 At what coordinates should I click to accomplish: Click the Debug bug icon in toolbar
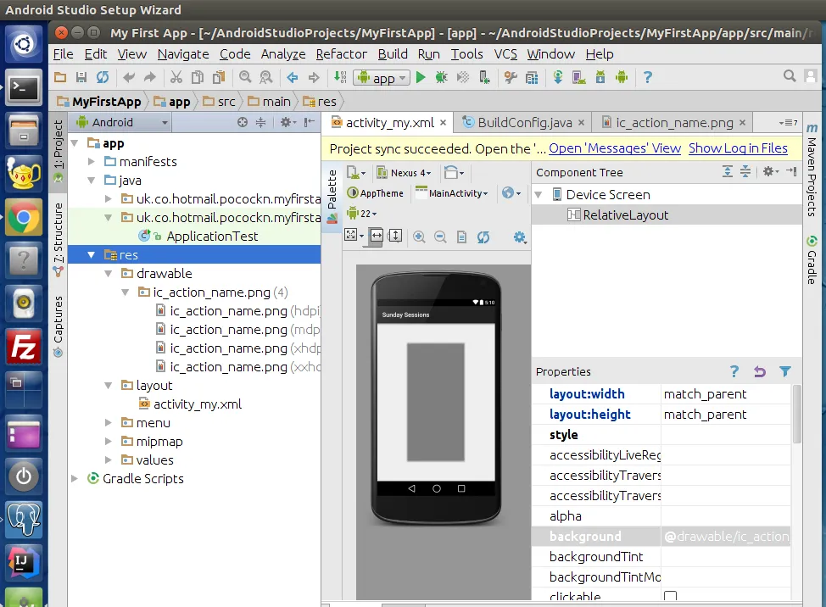441,78
